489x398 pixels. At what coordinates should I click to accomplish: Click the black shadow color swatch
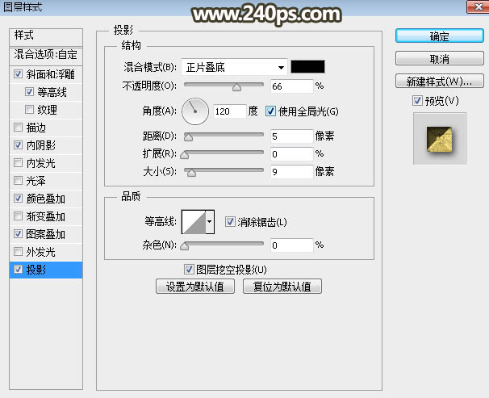pos(307,66)
